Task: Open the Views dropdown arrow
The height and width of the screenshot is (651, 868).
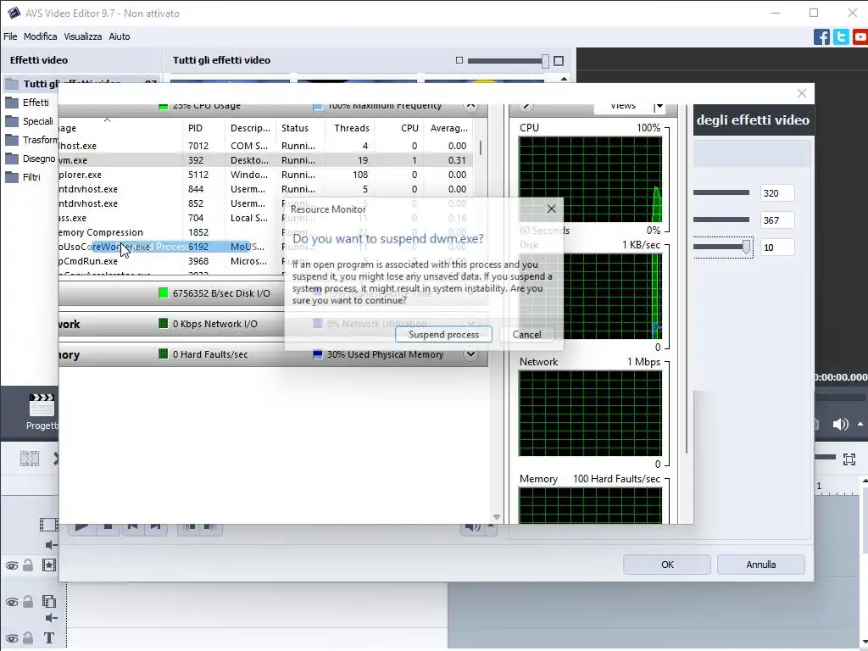Action: 659,106
